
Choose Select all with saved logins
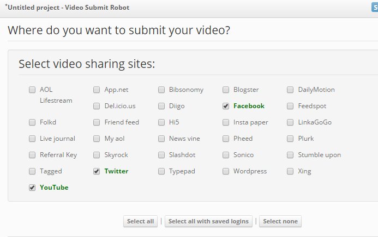(x=208, y=221)
